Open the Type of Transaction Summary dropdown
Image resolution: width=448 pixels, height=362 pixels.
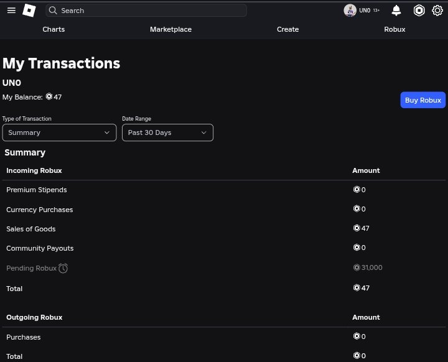coord(60,132)
